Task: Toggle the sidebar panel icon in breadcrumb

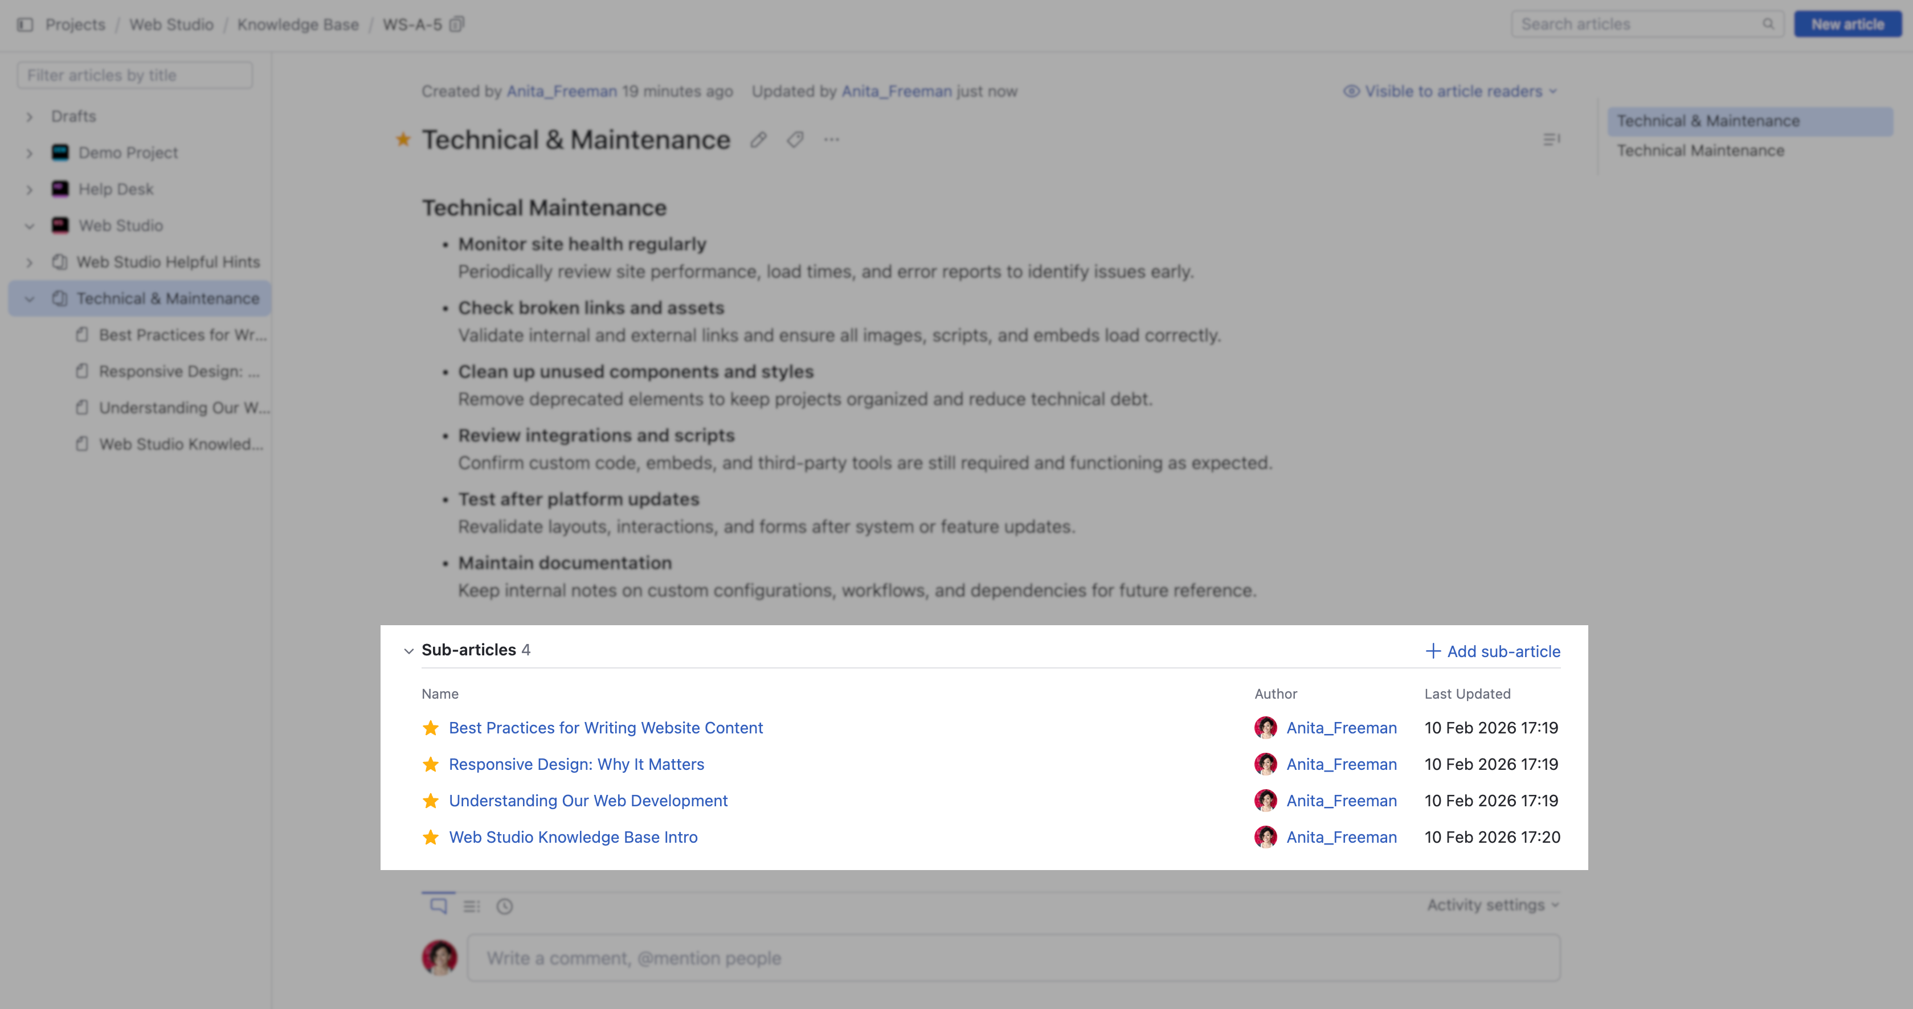Action: tap(25, 24)
